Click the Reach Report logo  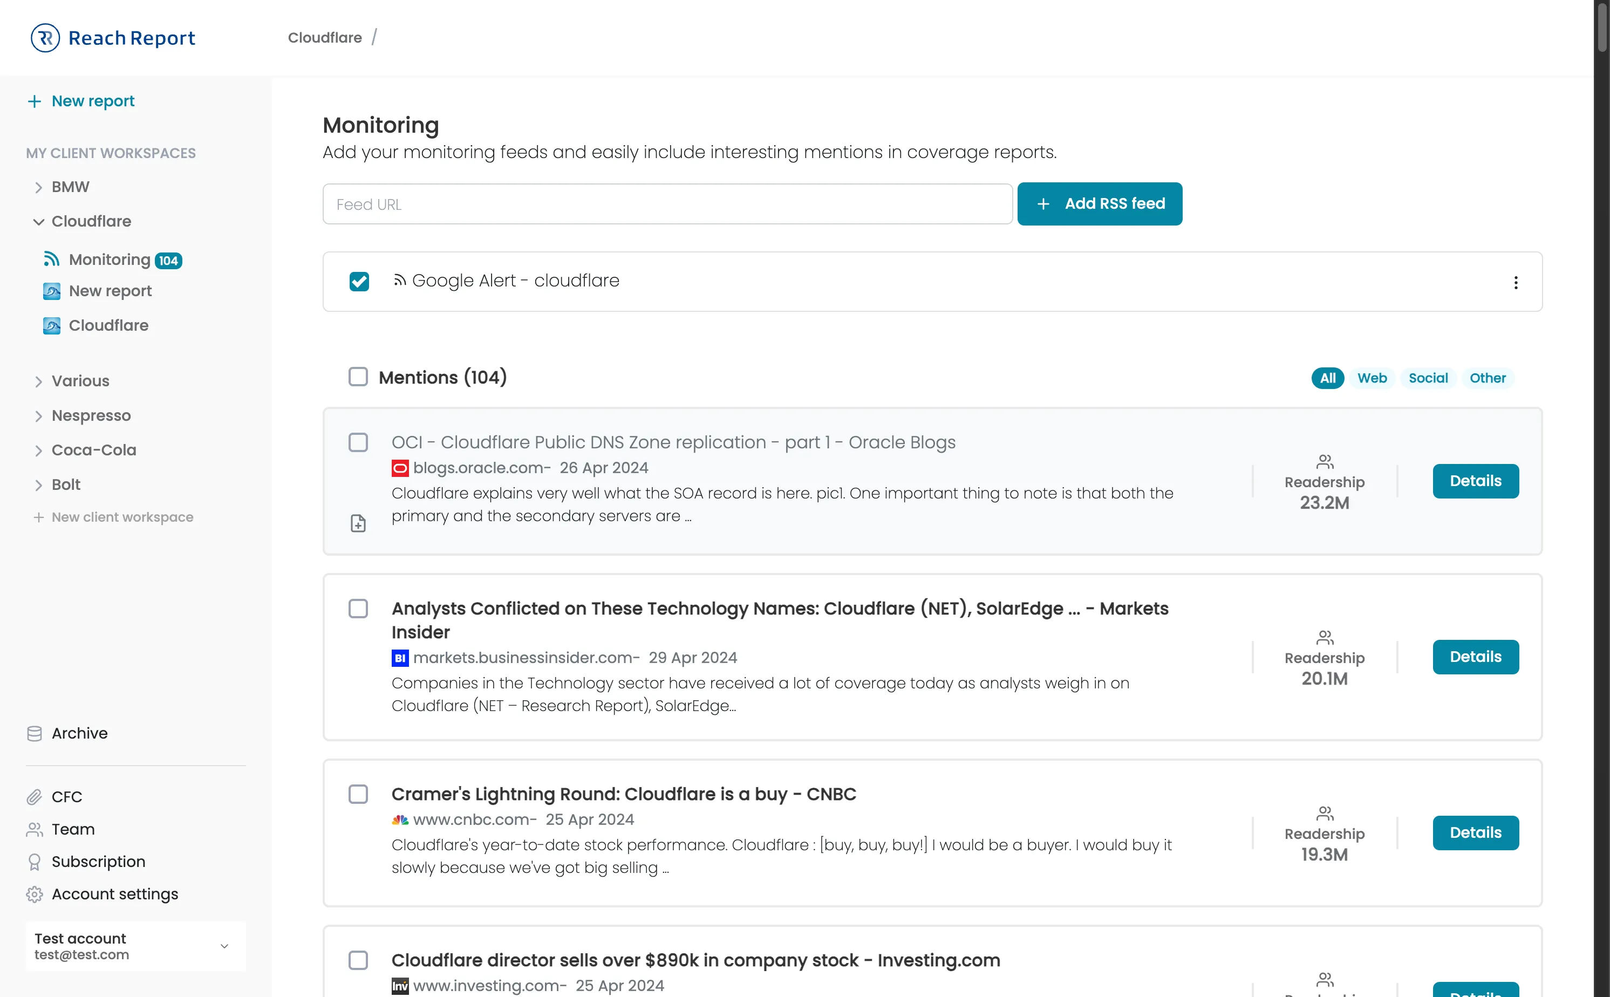click(112, 38)
